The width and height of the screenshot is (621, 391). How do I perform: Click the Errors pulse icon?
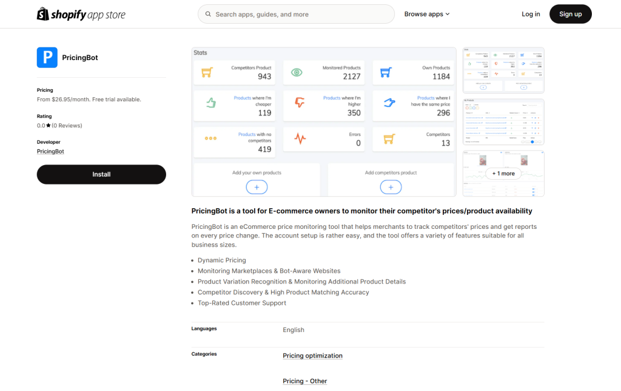pos(300,138)
